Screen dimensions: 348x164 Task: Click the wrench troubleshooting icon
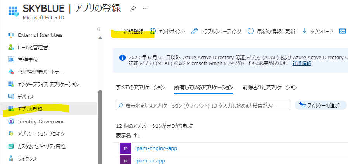point(194,31)
